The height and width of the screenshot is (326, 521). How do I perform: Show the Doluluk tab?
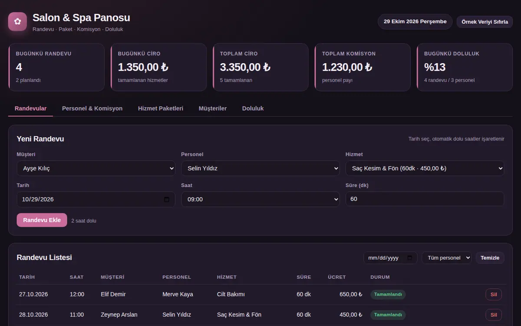253,108
